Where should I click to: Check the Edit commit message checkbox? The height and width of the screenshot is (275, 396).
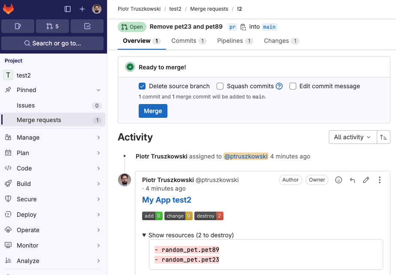pos(293,86)
